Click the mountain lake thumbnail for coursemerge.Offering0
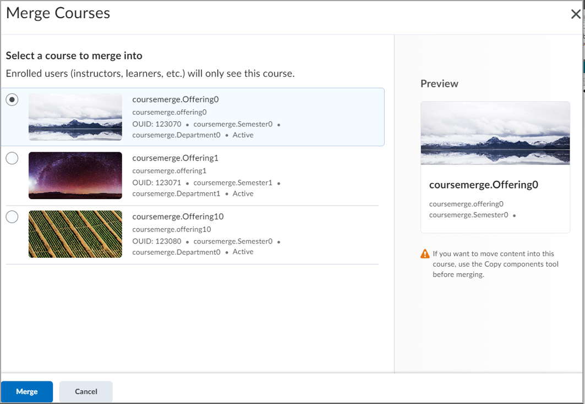This screenshot has height=404, width=585. click(74, 117)
